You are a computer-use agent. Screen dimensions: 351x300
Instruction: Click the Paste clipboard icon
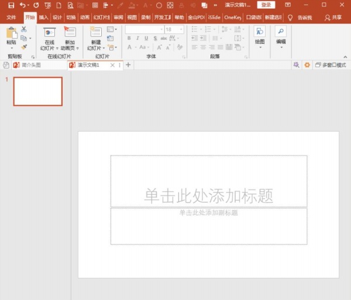coord(11,33)
